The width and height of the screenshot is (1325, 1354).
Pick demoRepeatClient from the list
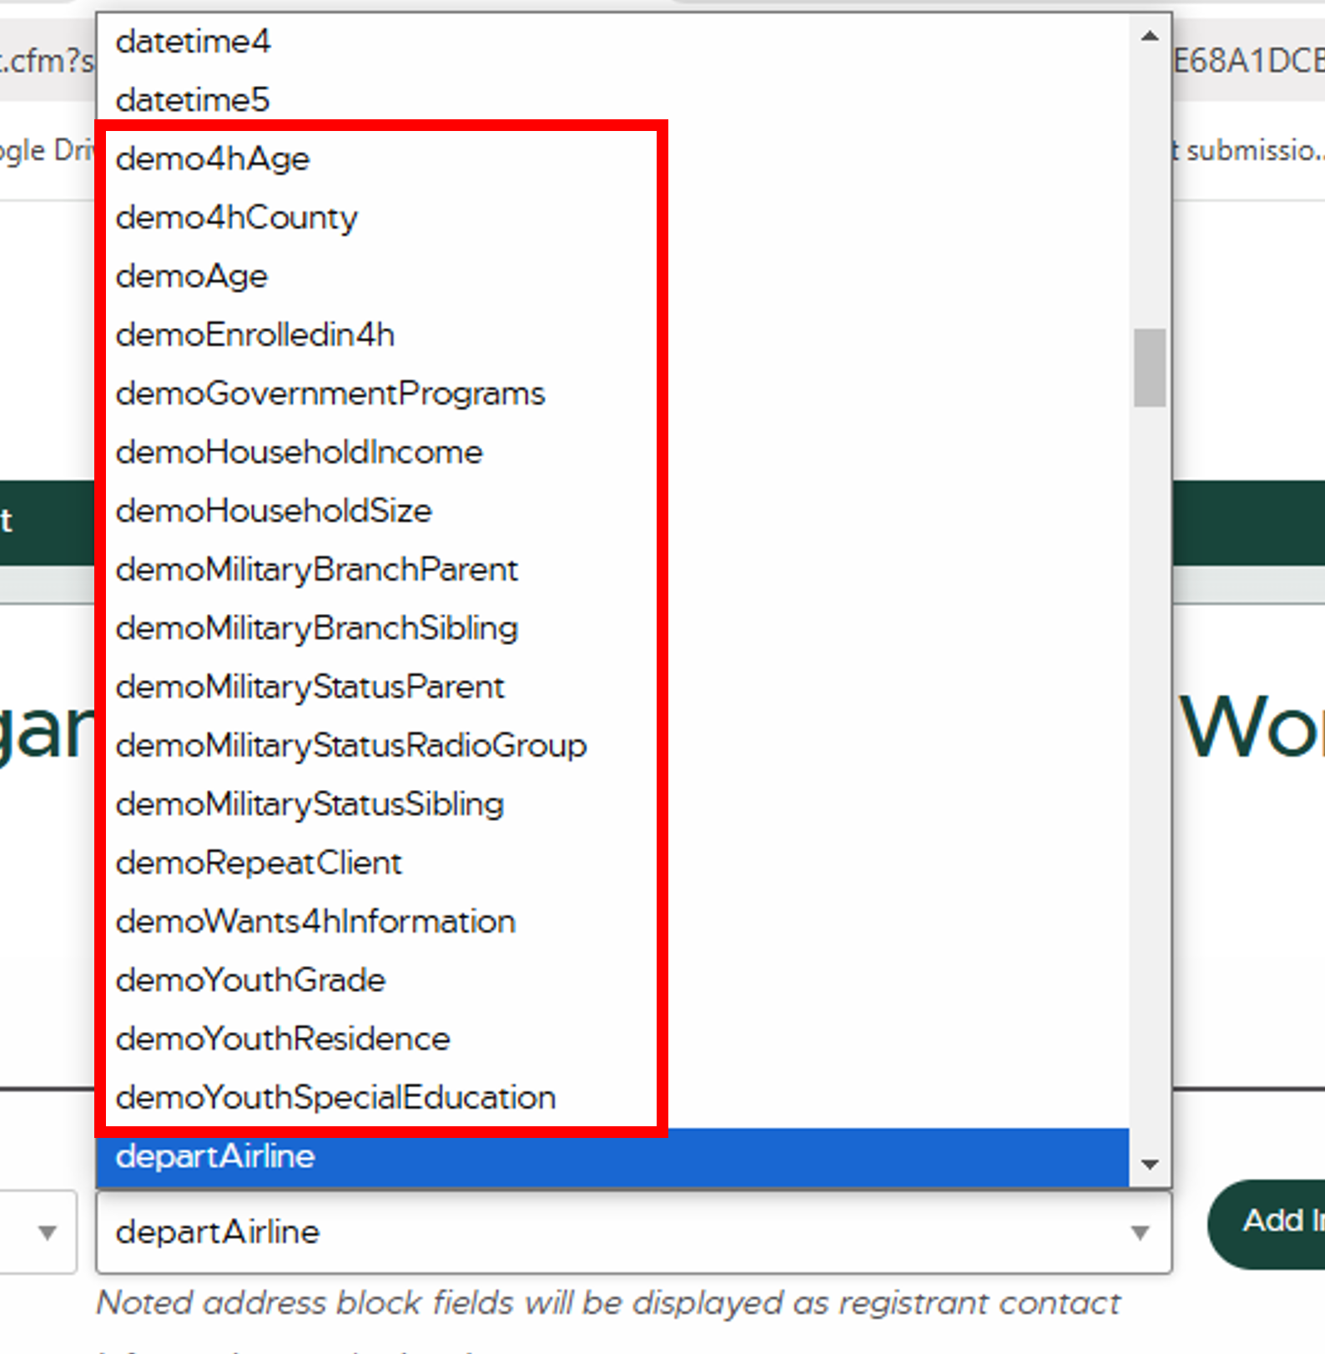coord(259,863)
